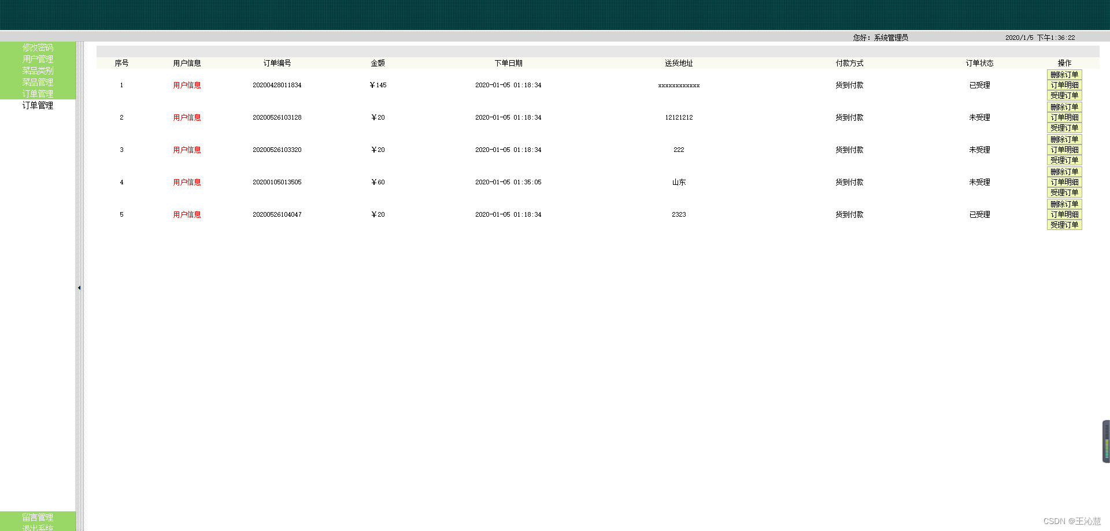Viewport: 1110px width, 531px height.
Task: Open 用户信息 link for order 20200526103128
Action: click(x=187, y=117)
